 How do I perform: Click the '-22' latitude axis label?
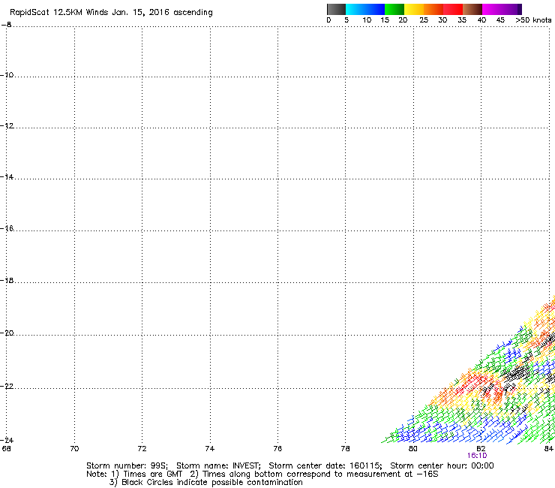[x=7, y=387]
